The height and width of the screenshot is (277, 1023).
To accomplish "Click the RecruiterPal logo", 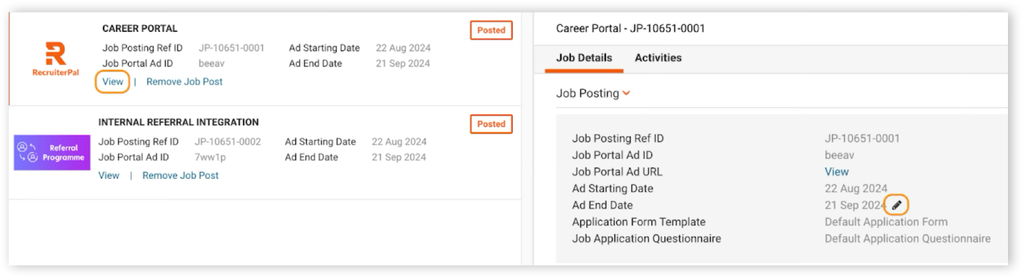I will tap(55, 59).
